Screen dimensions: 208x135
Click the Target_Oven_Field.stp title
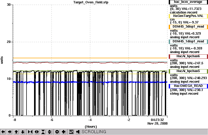pyautogui.click(x=91, y=2)
